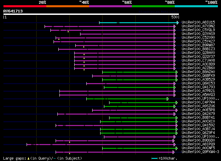Click the purple alignment bar for UniRef100_A7X9N2
Screen dimensions: 221x161
pos(109,26)
